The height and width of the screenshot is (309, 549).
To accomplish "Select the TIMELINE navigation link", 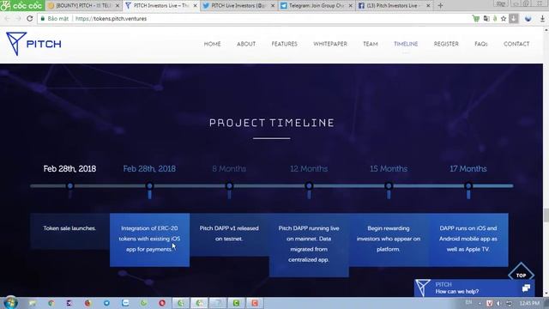I will pyautogui.click(x=406, y=44).
